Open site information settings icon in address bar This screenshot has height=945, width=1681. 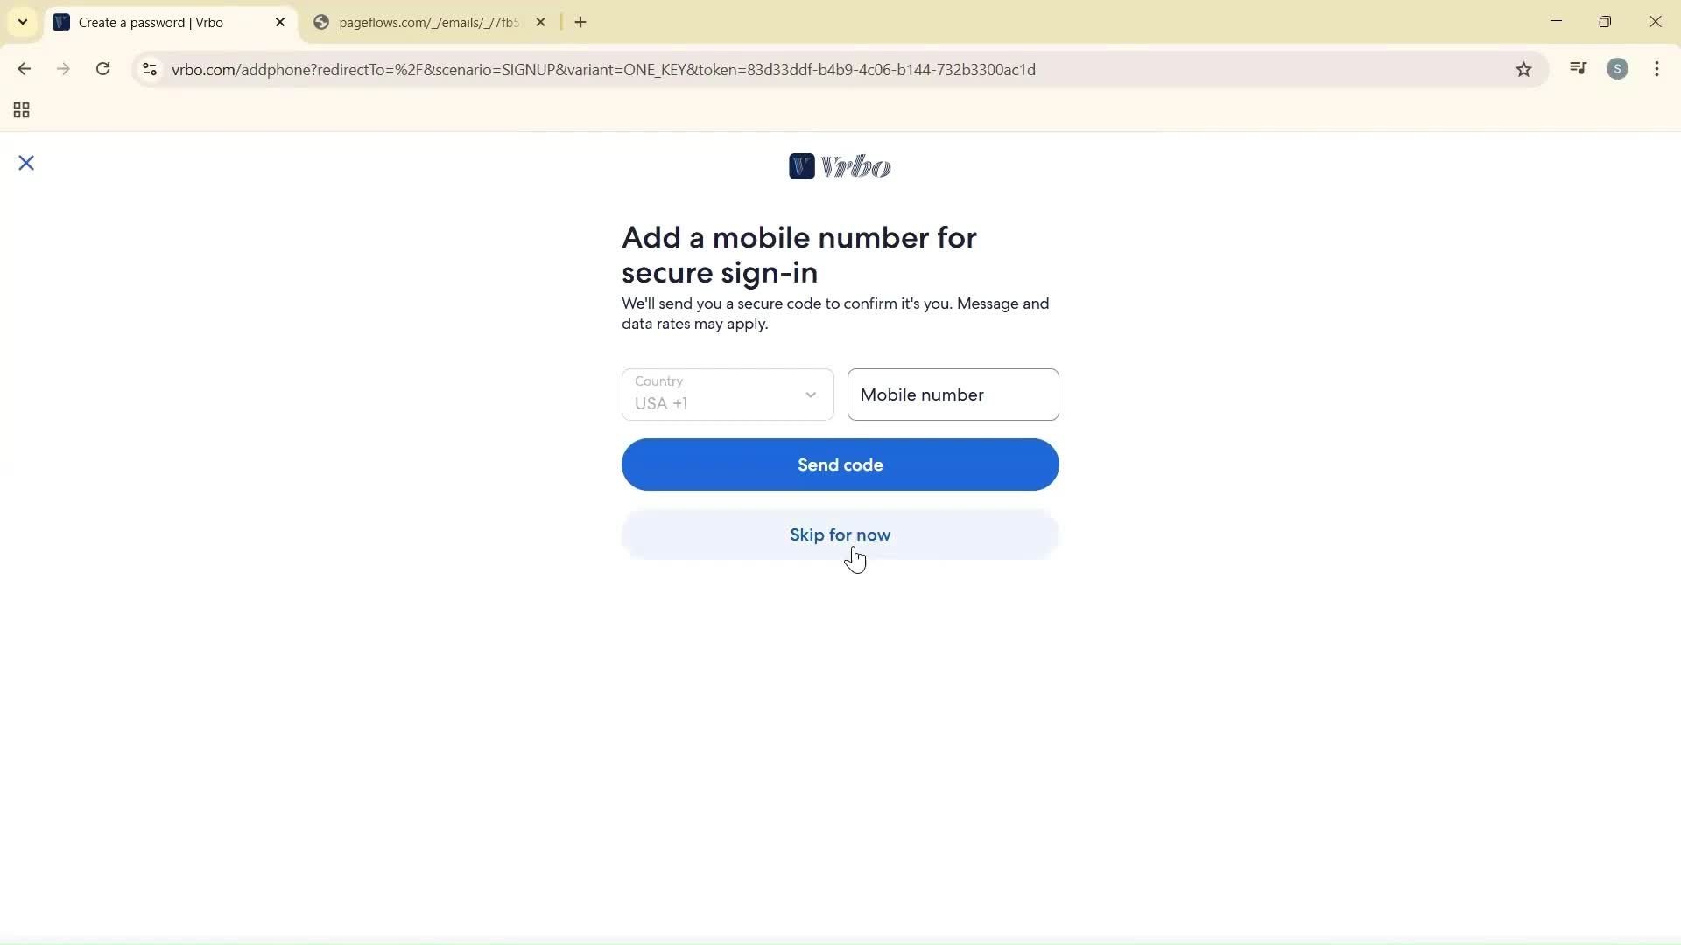(149, 69)
